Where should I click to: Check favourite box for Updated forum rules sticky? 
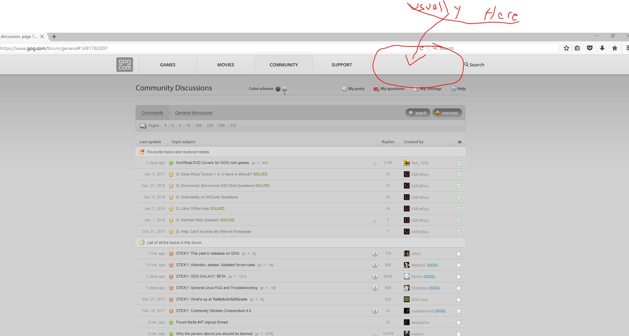click(458, 265)
